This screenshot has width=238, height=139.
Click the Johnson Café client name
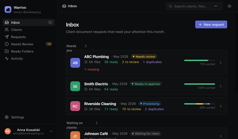pyautogui.click(x=96, y=134)
